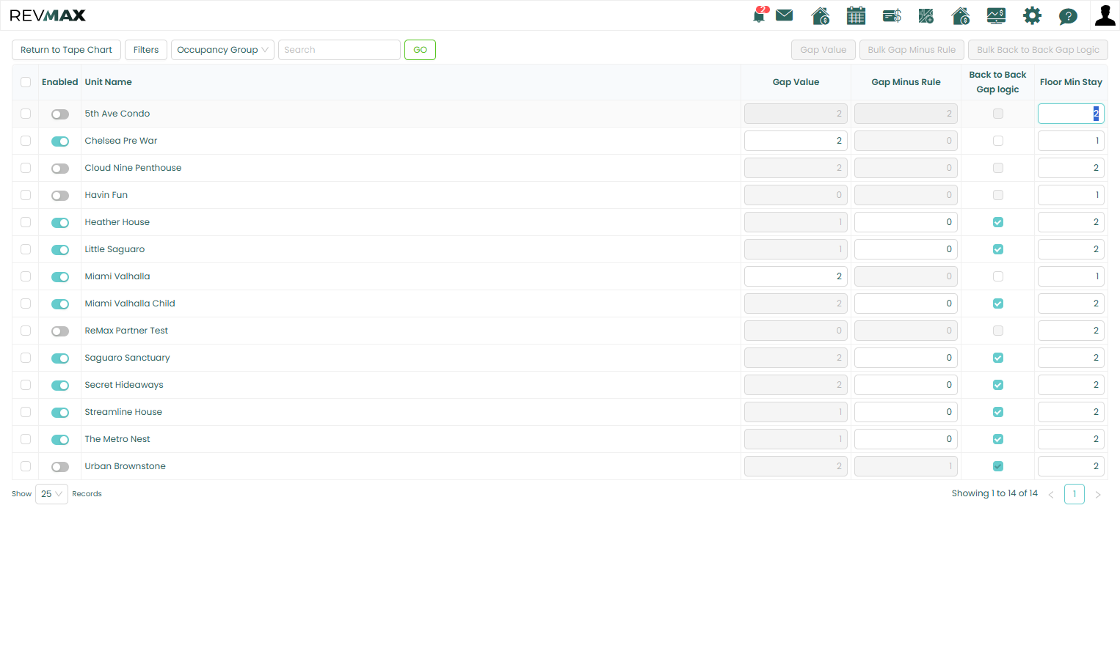The image size is (1120, 670).
Task: Select the row checkbox for Saguaro Sanctuary
Action: (26, 358)
